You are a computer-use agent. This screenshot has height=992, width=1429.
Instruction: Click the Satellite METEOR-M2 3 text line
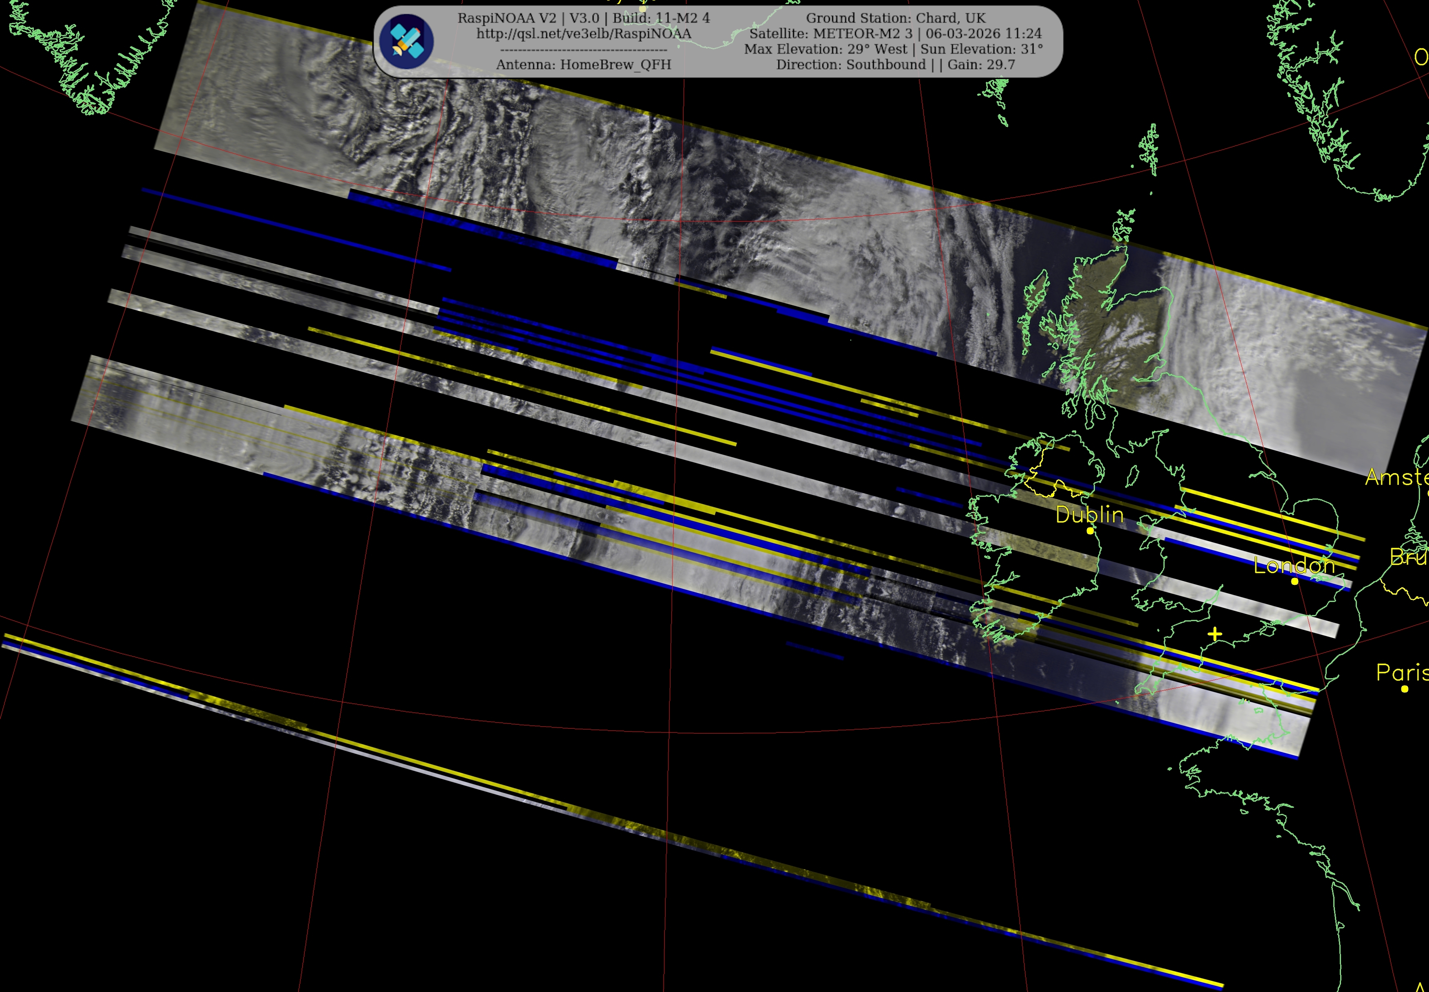tap(895, 33)
